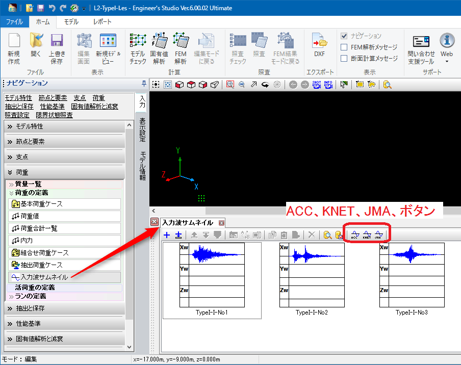Click the 節点と要素 navigation link
Image resolution: width=461 pixels, height=365 pixels.
53,98
